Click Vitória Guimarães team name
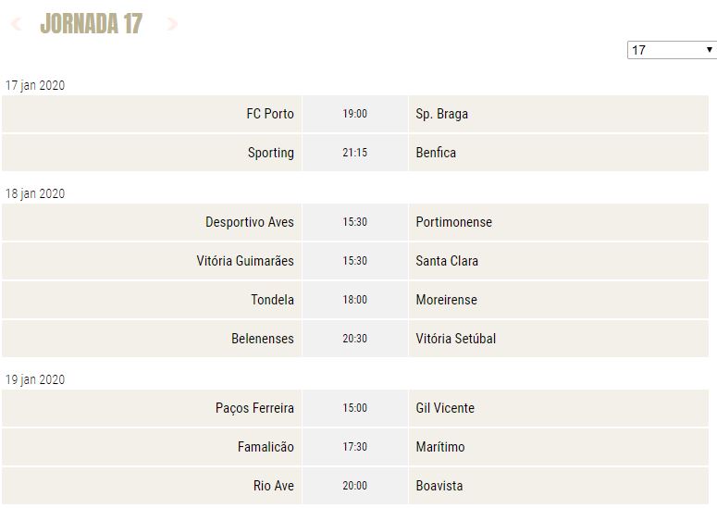 click(245, 261)
